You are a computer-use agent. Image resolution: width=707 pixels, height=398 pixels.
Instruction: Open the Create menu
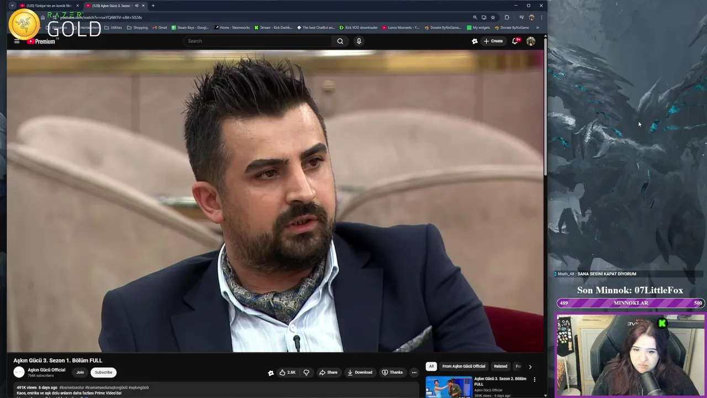pos(493,41)
